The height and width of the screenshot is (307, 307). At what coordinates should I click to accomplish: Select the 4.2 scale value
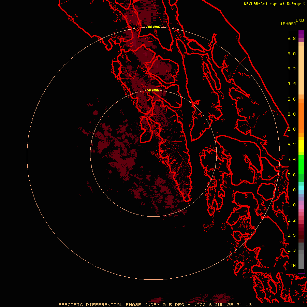292,145
